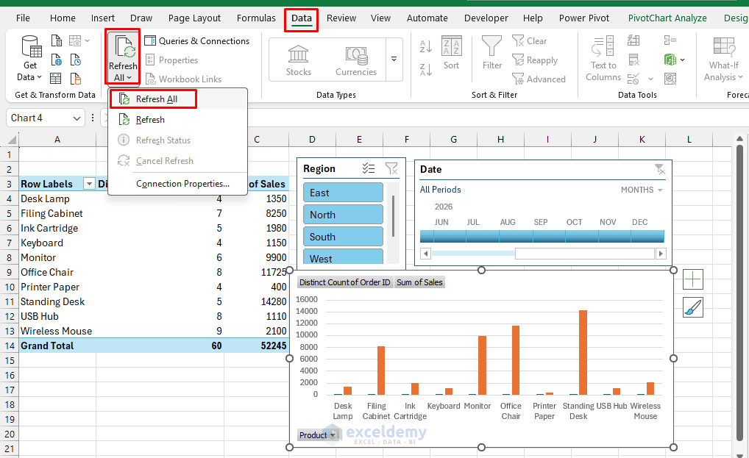Click the Sort Z to A icon
749x458 pixels.
click(x=425, y=70)
